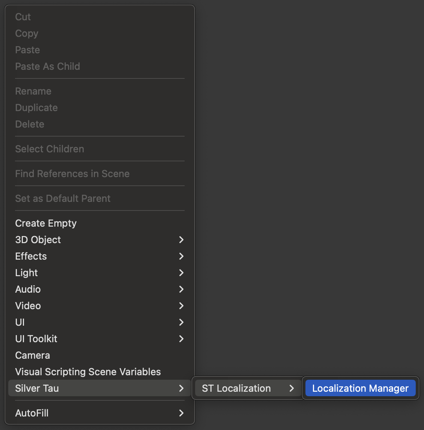Expand the AutoFill submenu

point(32,413)
